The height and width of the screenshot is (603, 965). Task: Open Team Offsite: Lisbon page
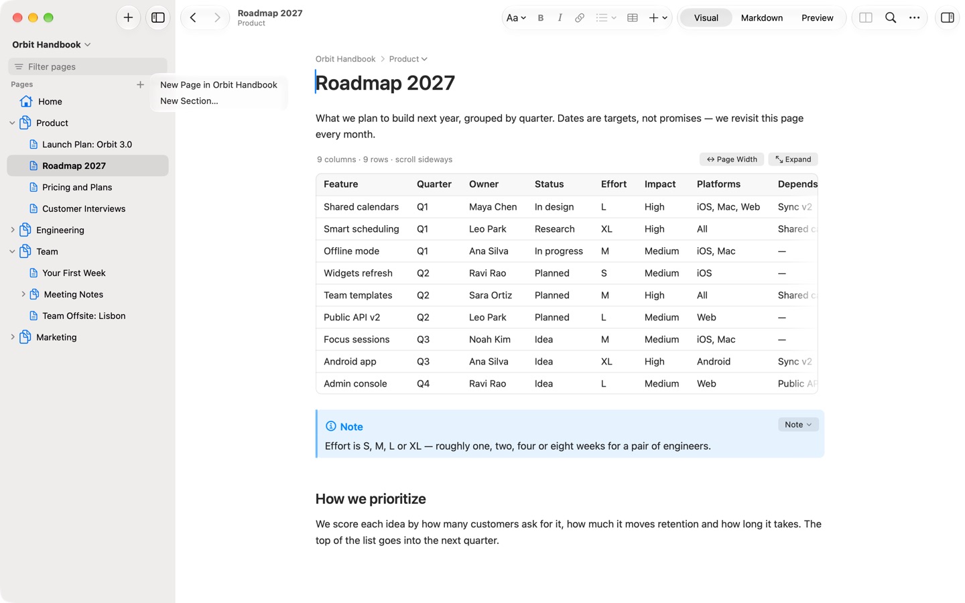(x=88, y=316)
